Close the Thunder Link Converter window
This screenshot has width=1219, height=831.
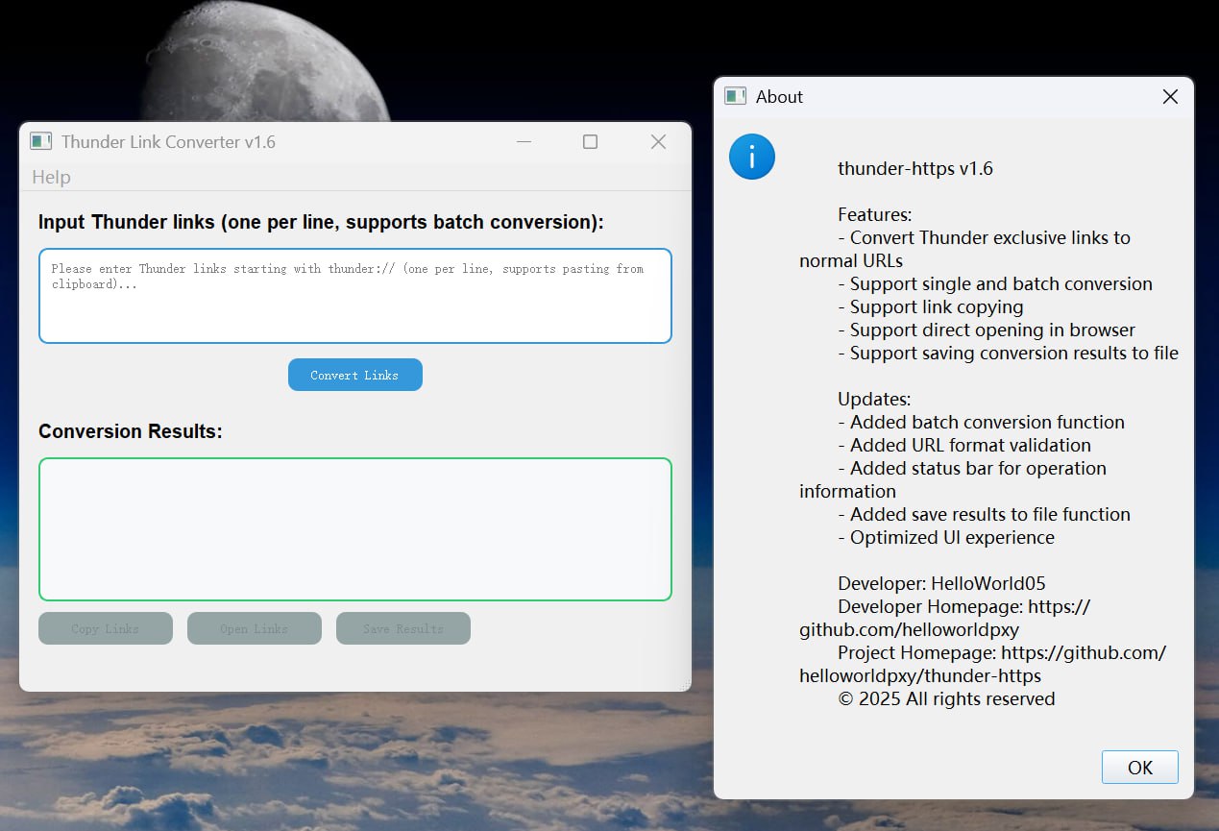[658, 142]
